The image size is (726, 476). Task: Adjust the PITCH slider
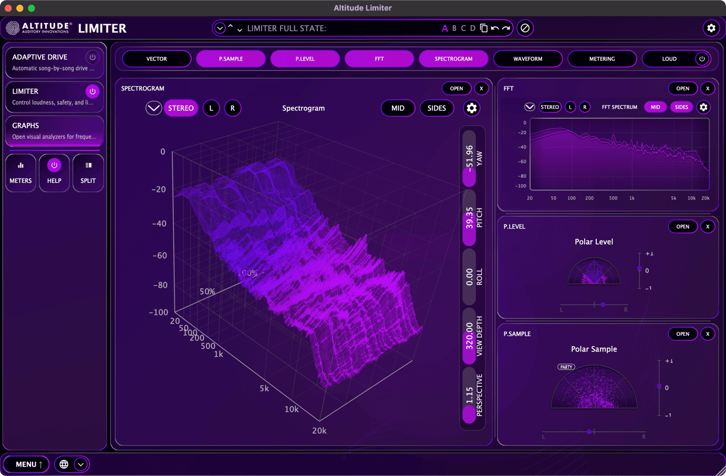point(469,218)
